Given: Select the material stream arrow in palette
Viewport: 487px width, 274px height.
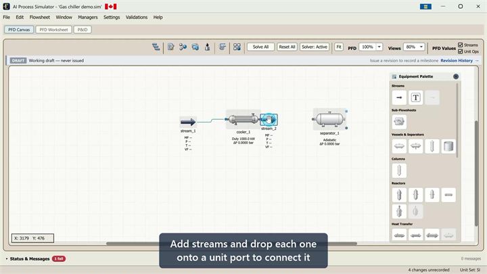Looking at the screenshot, I should click(x=399, y=97).
